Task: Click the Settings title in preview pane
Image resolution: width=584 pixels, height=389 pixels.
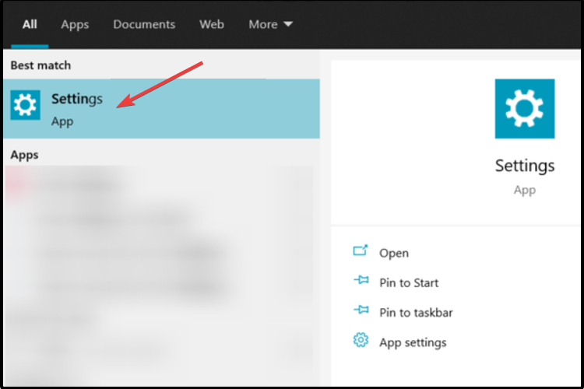Action: [524, 166]
